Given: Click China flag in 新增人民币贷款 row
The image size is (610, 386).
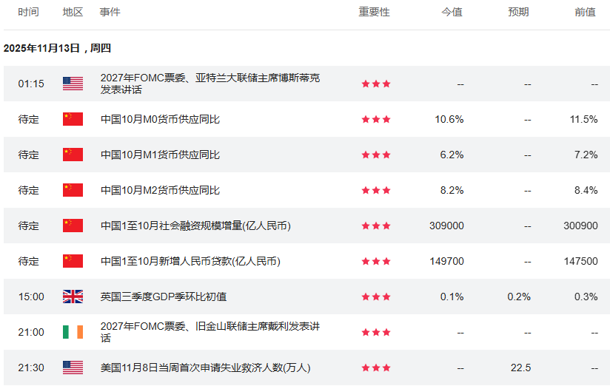Looking at the screenshot, I should tap(73, 261).
